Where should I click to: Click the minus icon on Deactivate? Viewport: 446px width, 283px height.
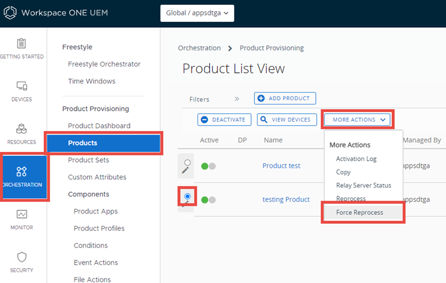pyautogui.click(x=204, y=120)
